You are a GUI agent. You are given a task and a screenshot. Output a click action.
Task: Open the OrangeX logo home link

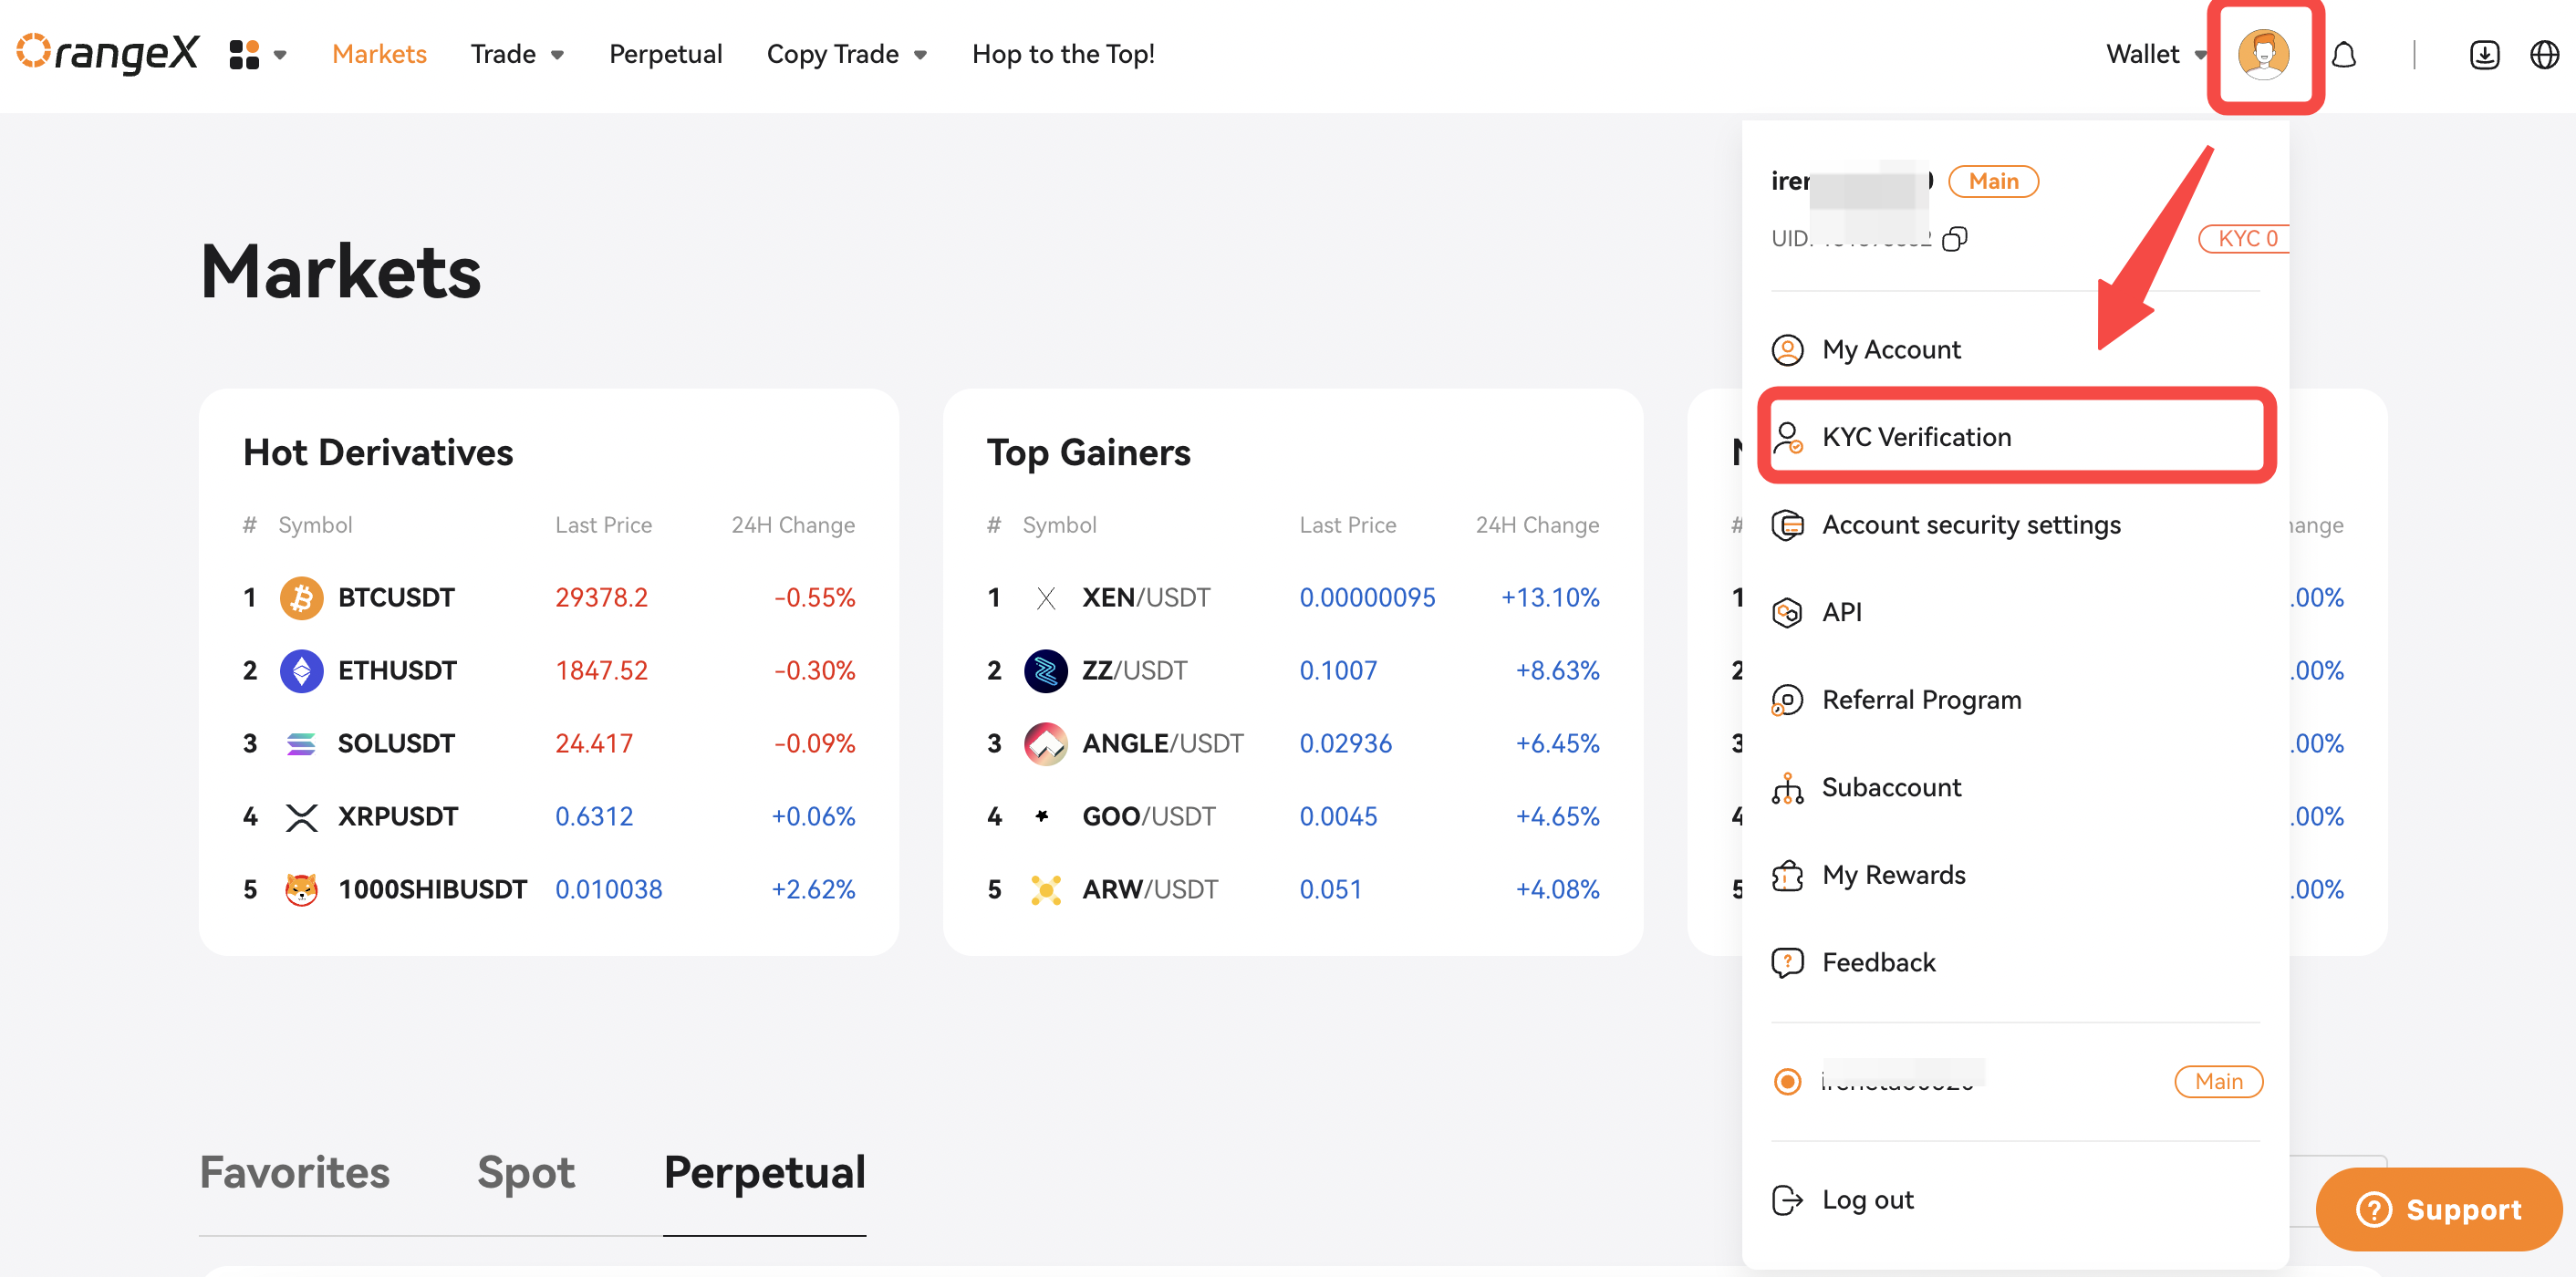(108, 53)
